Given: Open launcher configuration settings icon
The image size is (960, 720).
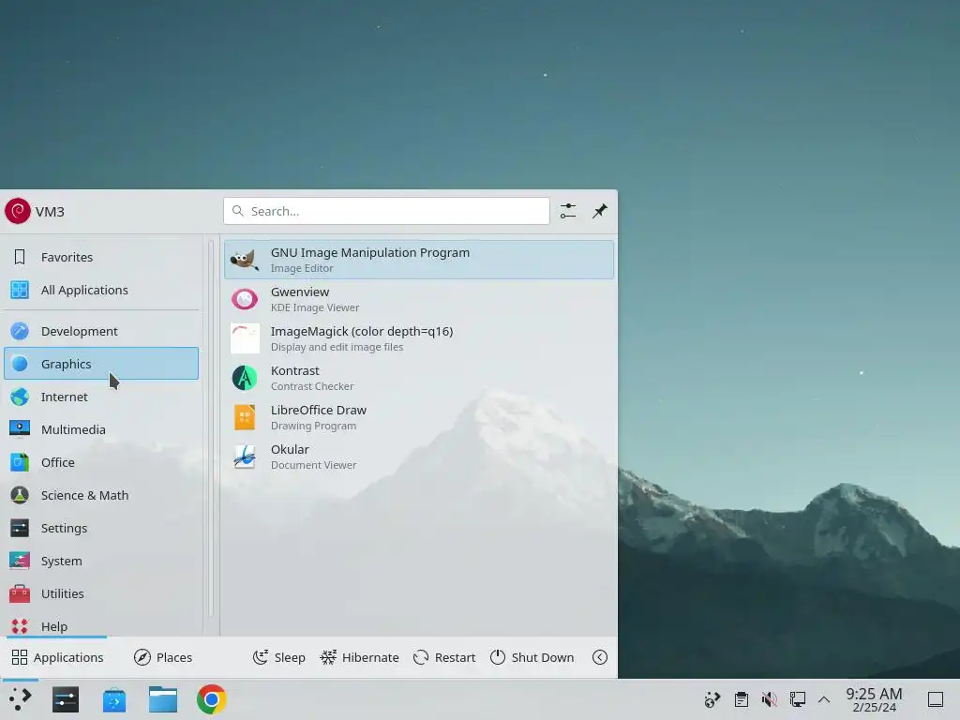Looking at the screenshot, I should 568,211.
